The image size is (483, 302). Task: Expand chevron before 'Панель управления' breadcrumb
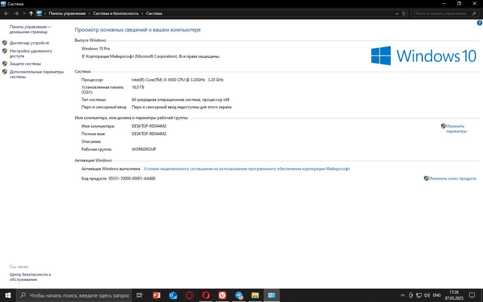[45, 13]
